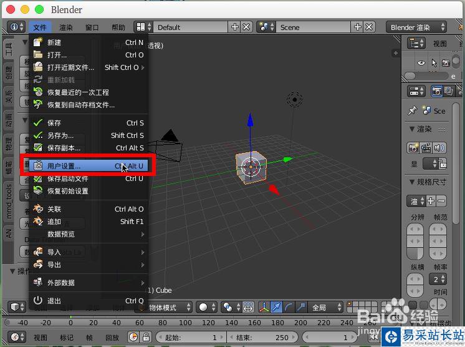Open timeline 标记 (Marker) menu
Image resolution: width=465 pixels, height=347 pixels.
point(67,338)
